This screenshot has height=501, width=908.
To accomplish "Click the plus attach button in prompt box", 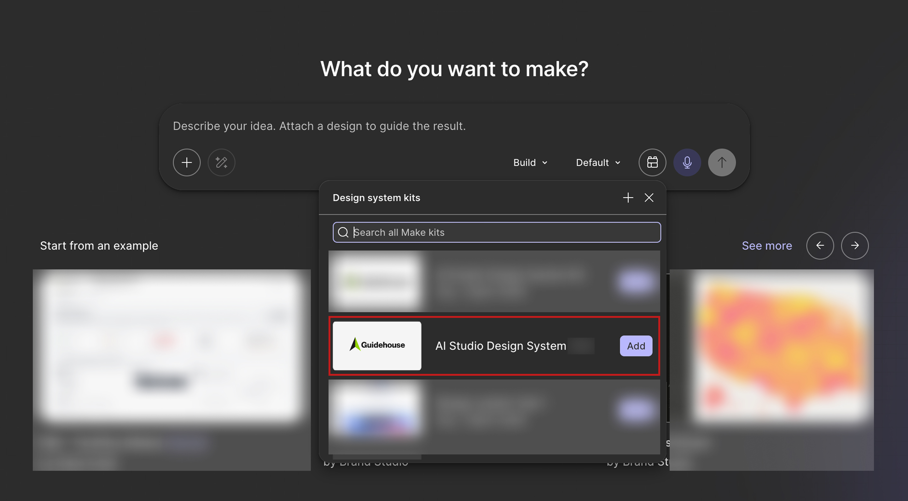I will click(x=186, y=162).
